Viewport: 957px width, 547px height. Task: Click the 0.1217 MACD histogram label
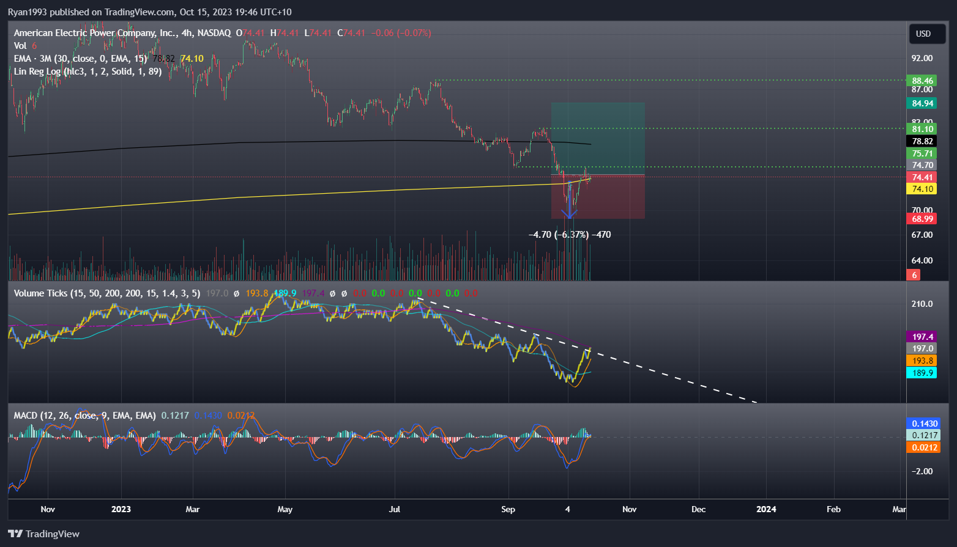pyautogui.click(x=924, y=435)
